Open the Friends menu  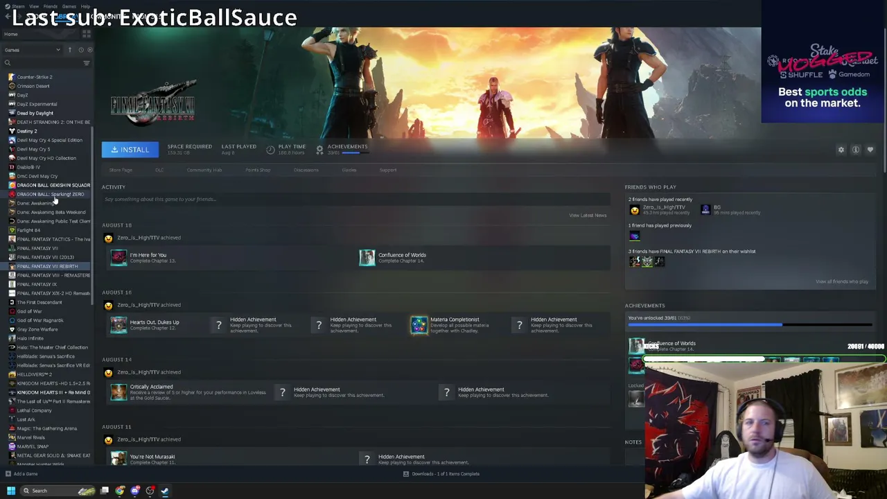(51, 6)
